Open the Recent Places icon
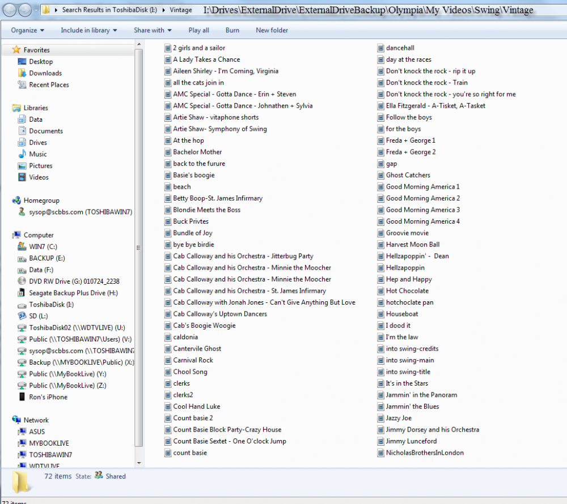567x504 pixels. pos(22,84)
